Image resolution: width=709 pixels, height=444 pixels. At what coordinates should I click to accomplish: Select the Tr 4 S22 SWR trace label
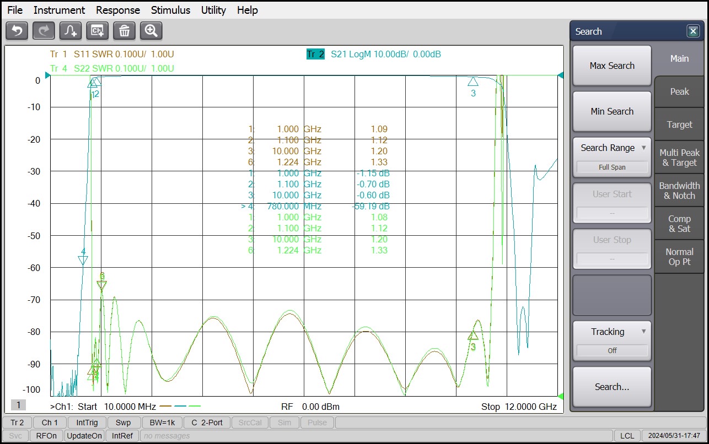click(x=112, y=68)
